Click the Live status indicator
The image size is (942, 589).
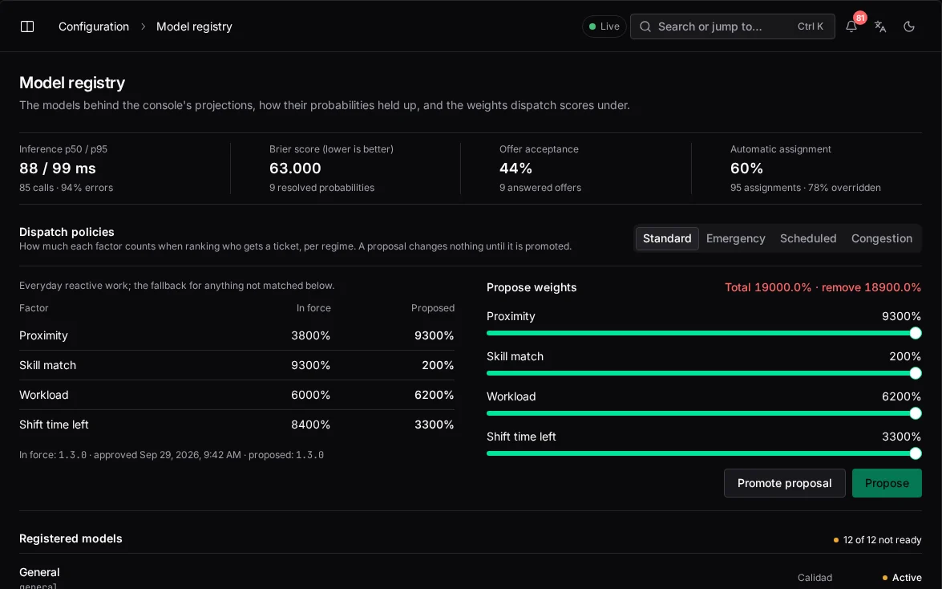click(x=604, y=26)
